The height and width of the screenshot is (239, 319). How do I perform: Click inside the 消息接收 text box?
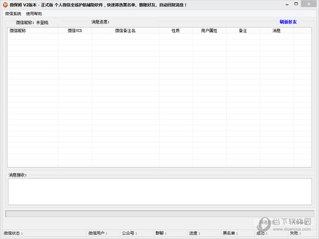(160, 191)
